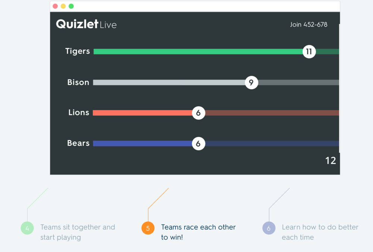Select 'Teams race each other to win!' step
The width and height of the screenshot is (373, 252).
[198, 232]
